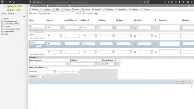Click the Table comments input field
The height and width of the screenshot is (109, 194).
[48, 64]
